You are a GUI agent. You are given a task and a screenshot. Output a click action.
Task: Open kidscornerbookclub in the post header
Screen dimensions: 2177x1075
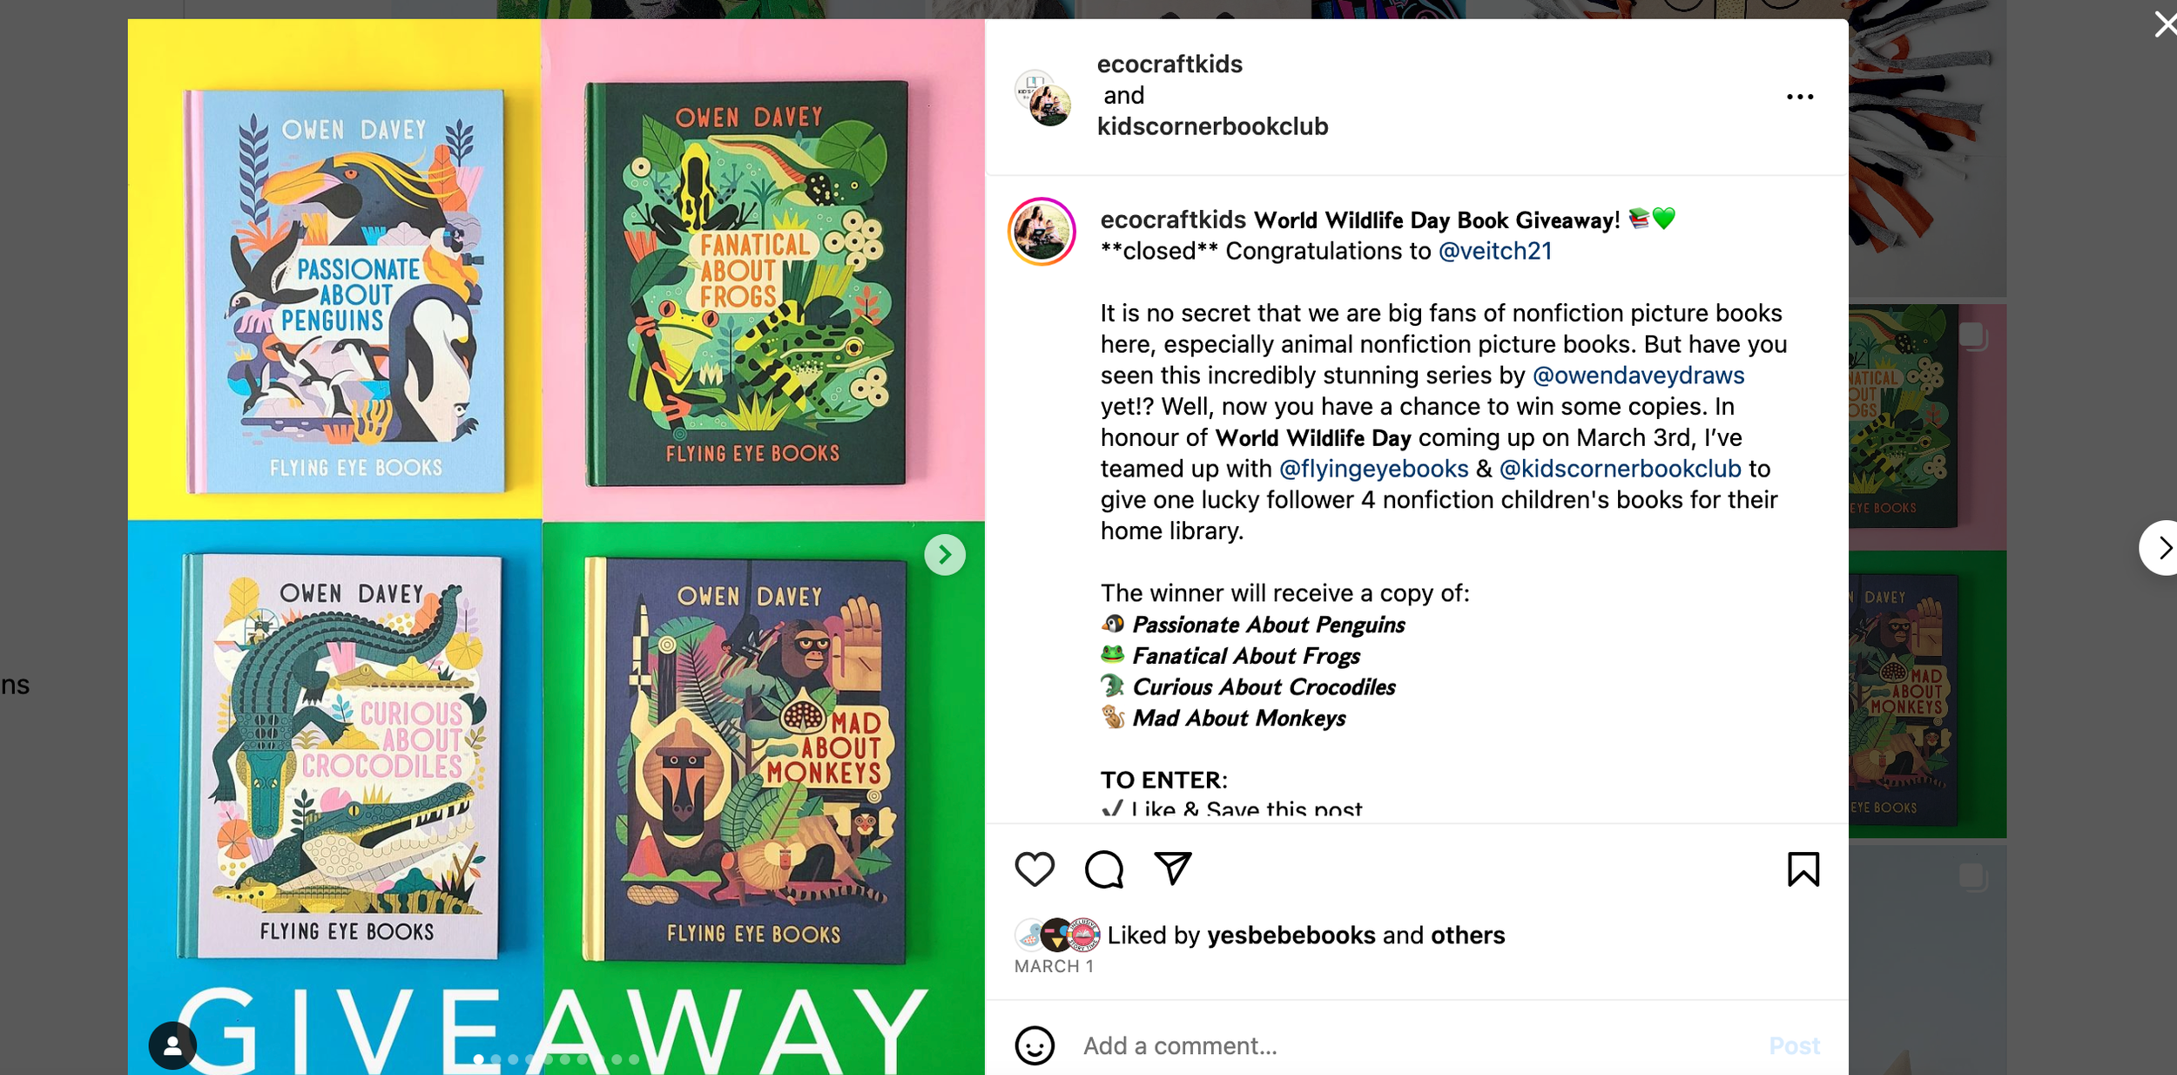pos(1212,126)
